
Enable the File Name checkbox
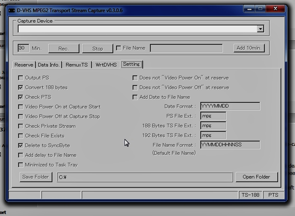(x=118, y=48)
